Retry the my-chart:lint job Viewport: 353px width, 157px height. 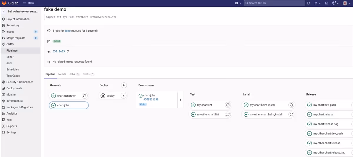tap(228, 105)
